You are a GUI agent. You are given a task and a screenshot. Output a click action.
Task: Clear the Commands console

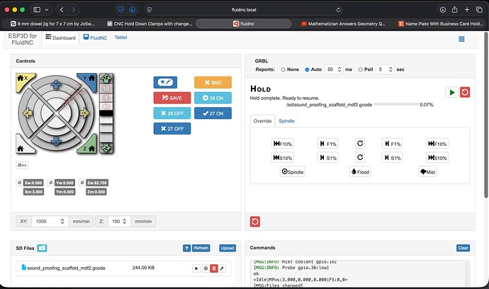[x=463, y=248]
